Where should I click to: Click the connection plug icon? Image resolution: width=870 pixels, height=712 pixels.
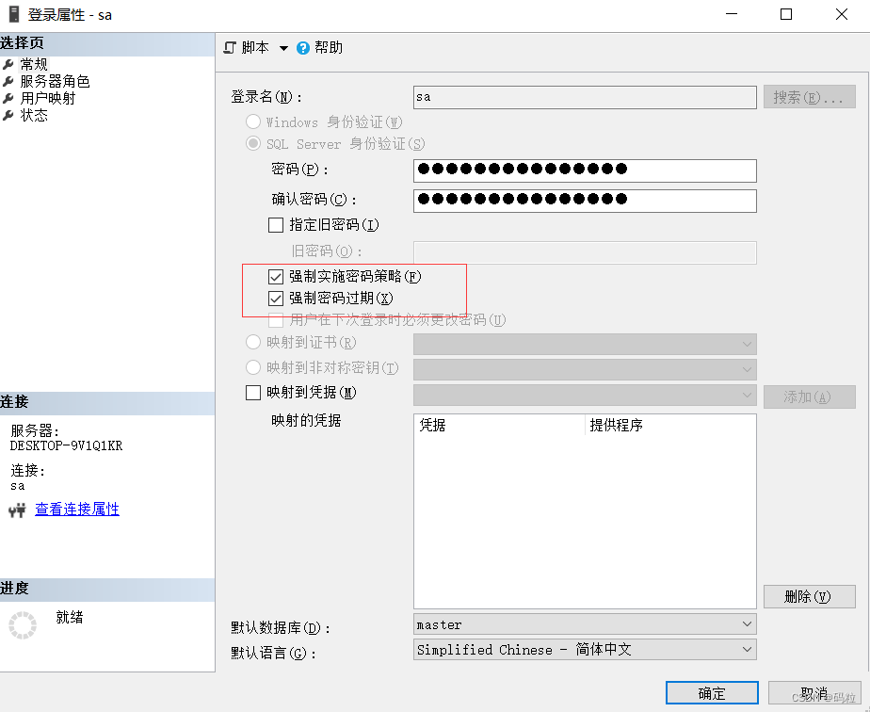click(17, 510)
